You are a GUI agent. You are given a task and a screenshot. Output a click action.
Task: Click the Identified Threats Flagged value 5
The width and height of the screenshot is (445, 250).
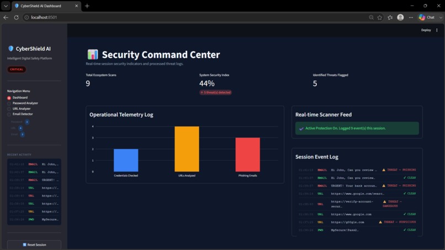click(315, 83)
